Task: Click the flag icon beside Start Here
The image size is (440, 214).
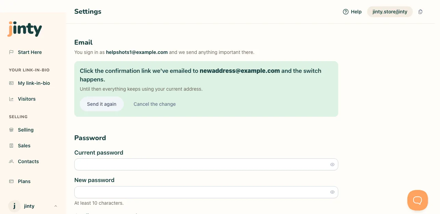Action: point(11,52)
